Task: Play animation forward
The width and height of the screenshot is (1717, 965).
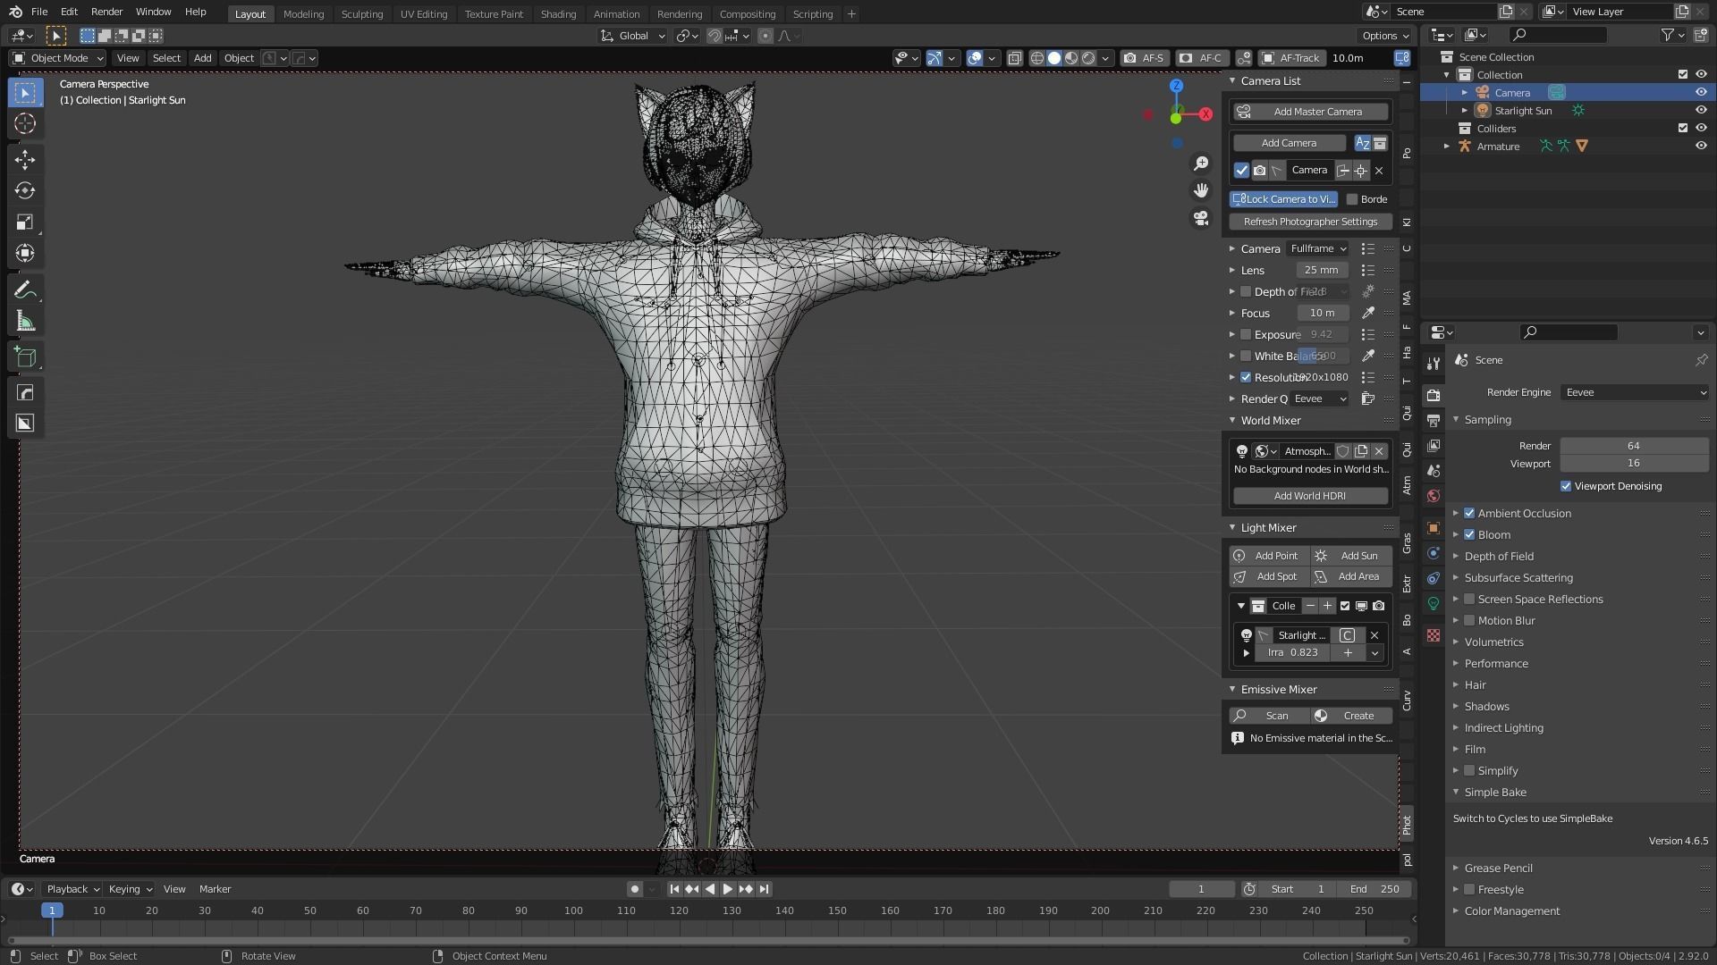Action: coord(727,889)
